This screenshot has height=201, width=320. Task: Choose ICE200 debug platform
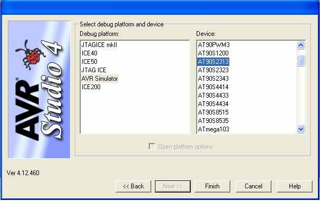[91, 87]
